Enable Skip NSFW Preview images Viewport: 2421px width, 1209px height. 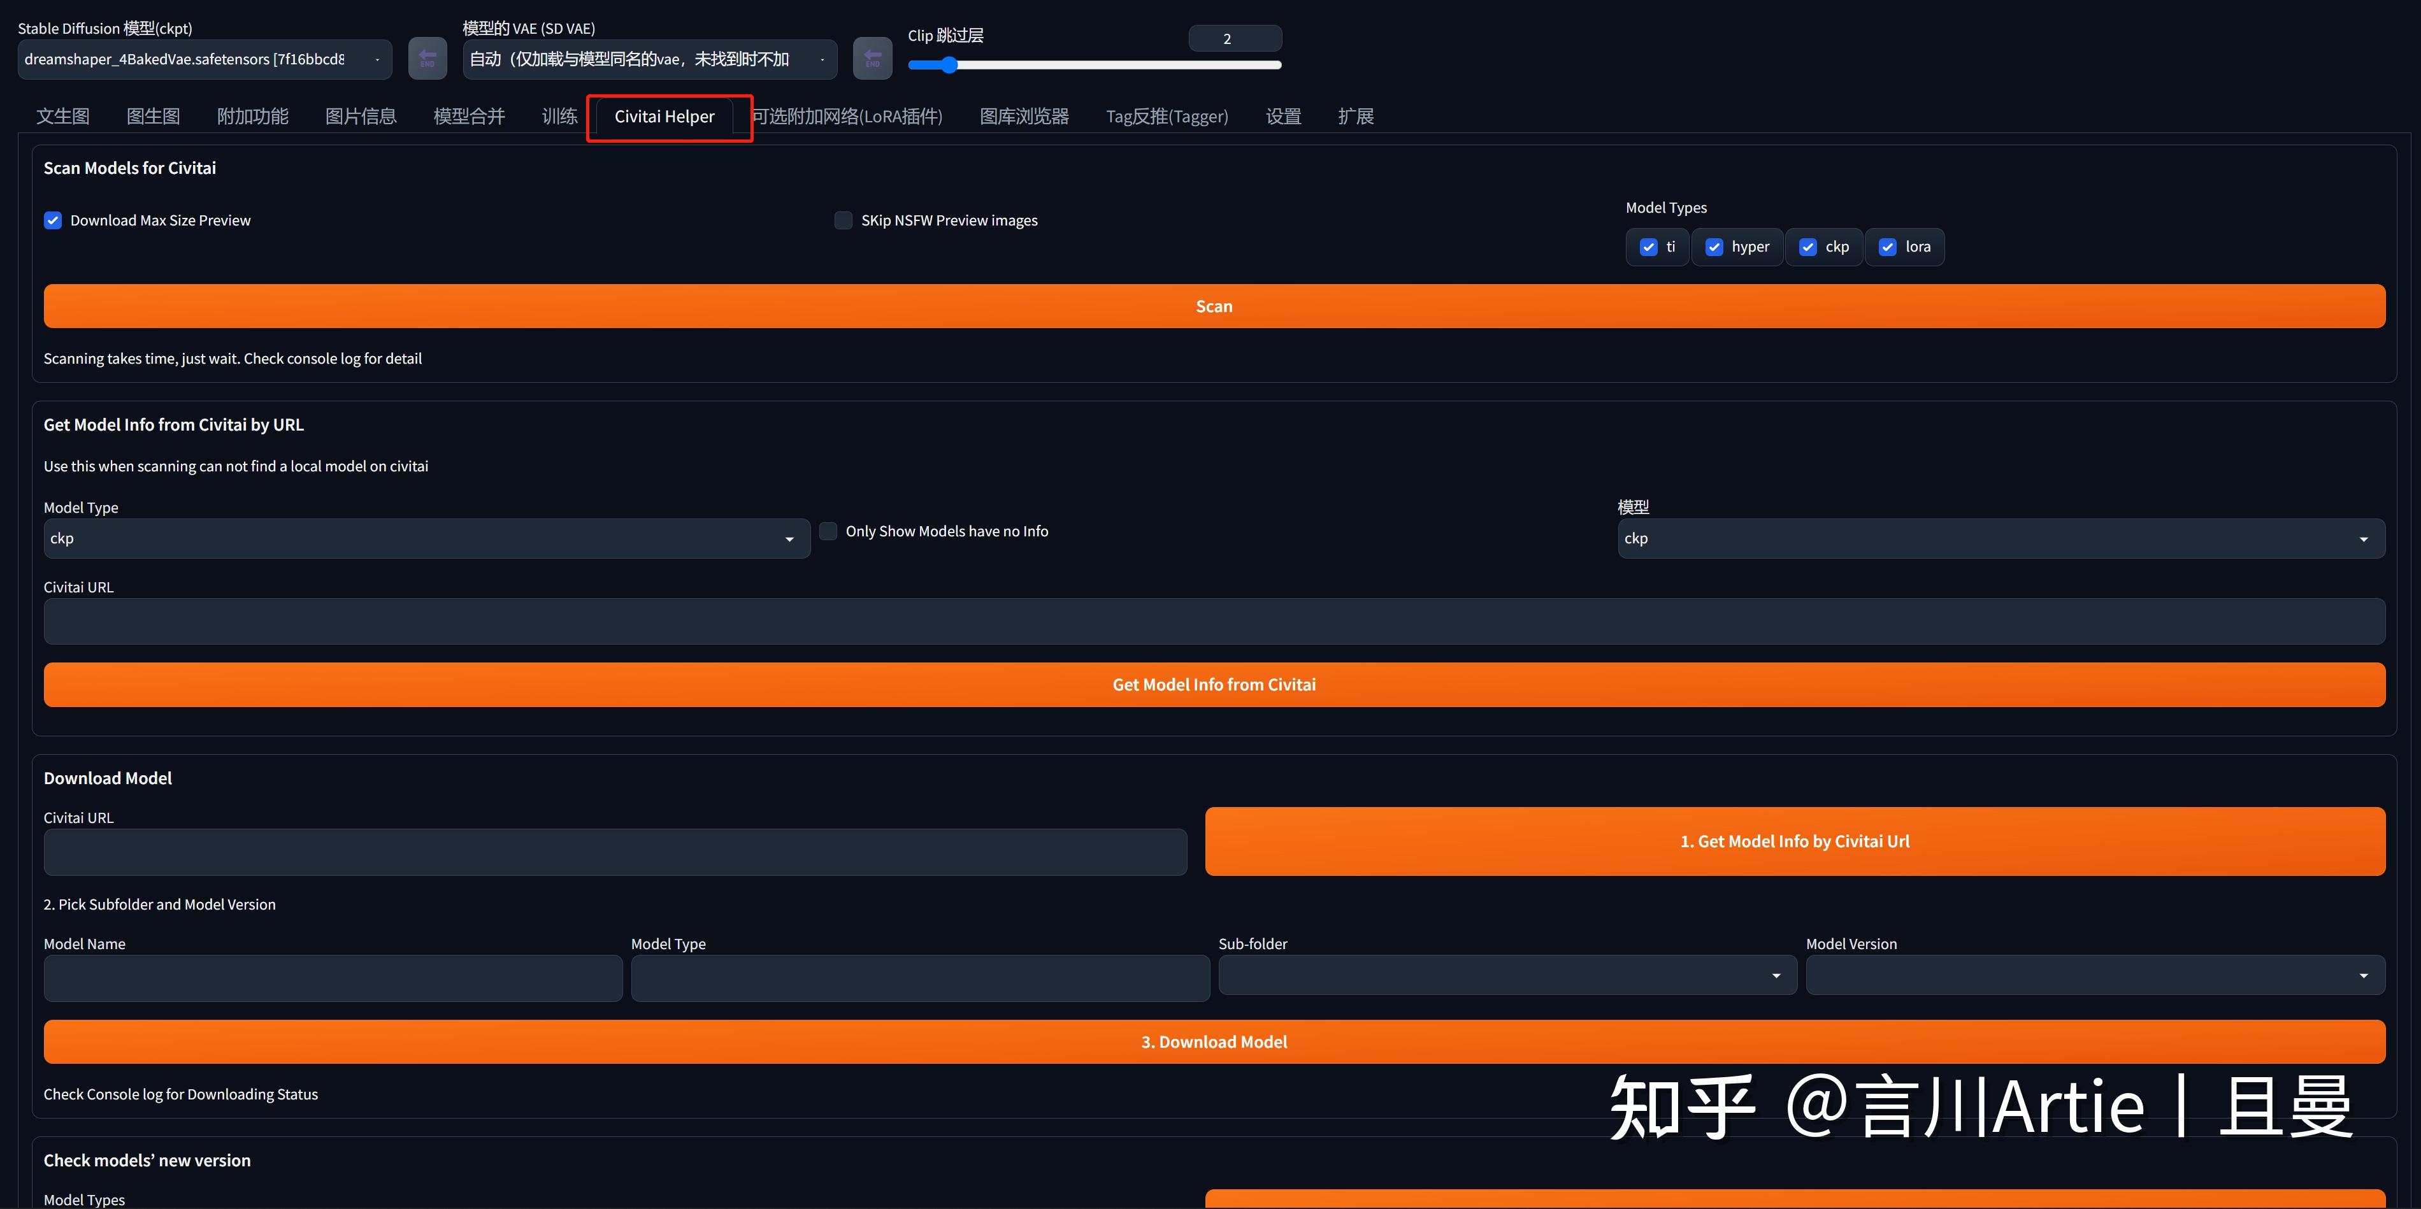(x=843, y=220)
